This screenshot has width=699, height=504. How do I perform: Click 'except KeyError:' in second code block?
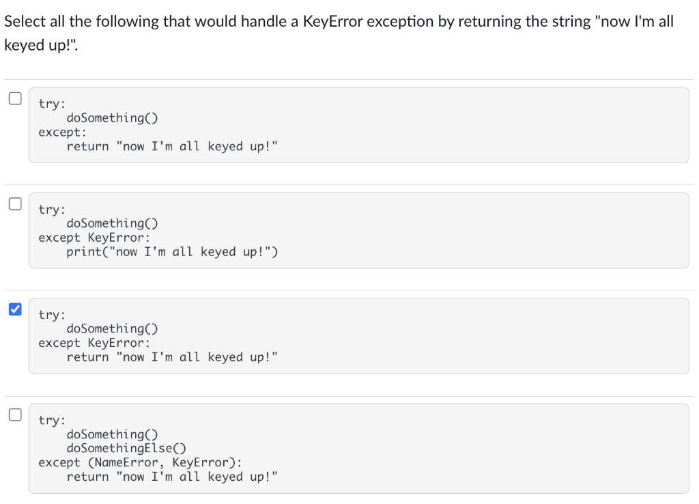pyautogui.click(x=94, y=238)
